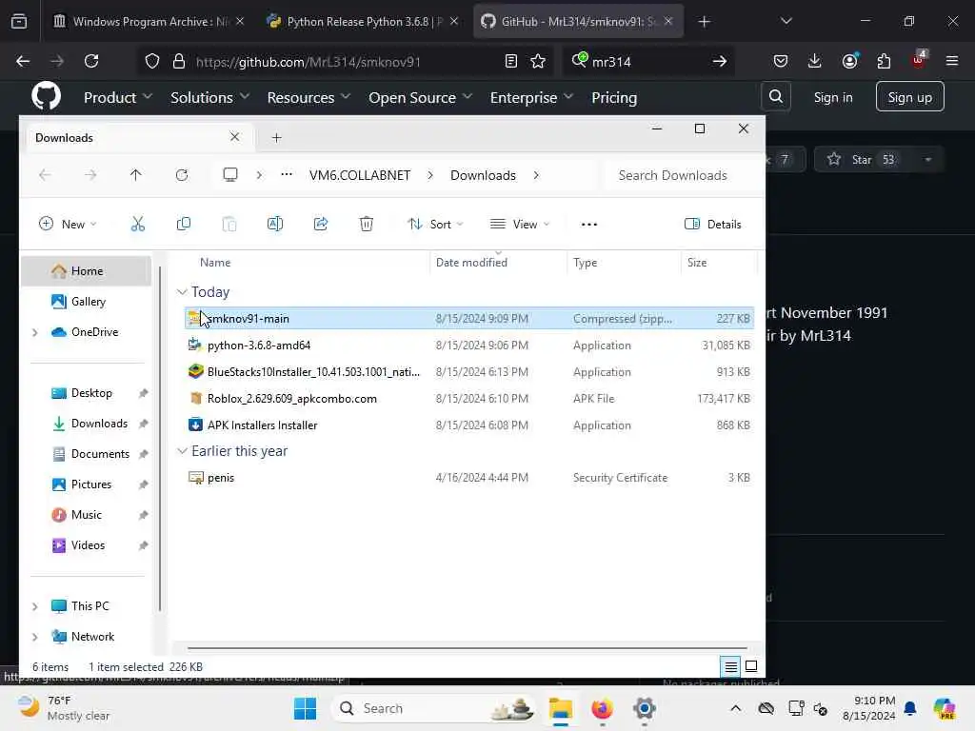Expand OneDrive in the navigation pane
Image resolution: width=975 pixels, height=731 pixels.
coord(35,332)
